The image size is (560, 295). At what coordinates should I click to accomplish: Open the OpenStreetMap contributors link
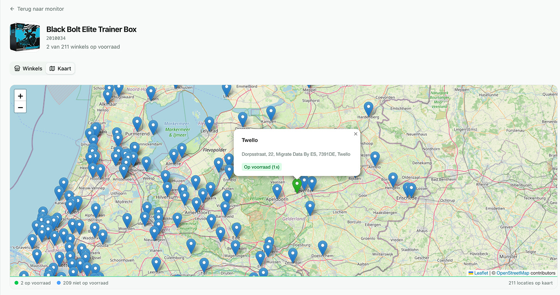pos(513,273)
